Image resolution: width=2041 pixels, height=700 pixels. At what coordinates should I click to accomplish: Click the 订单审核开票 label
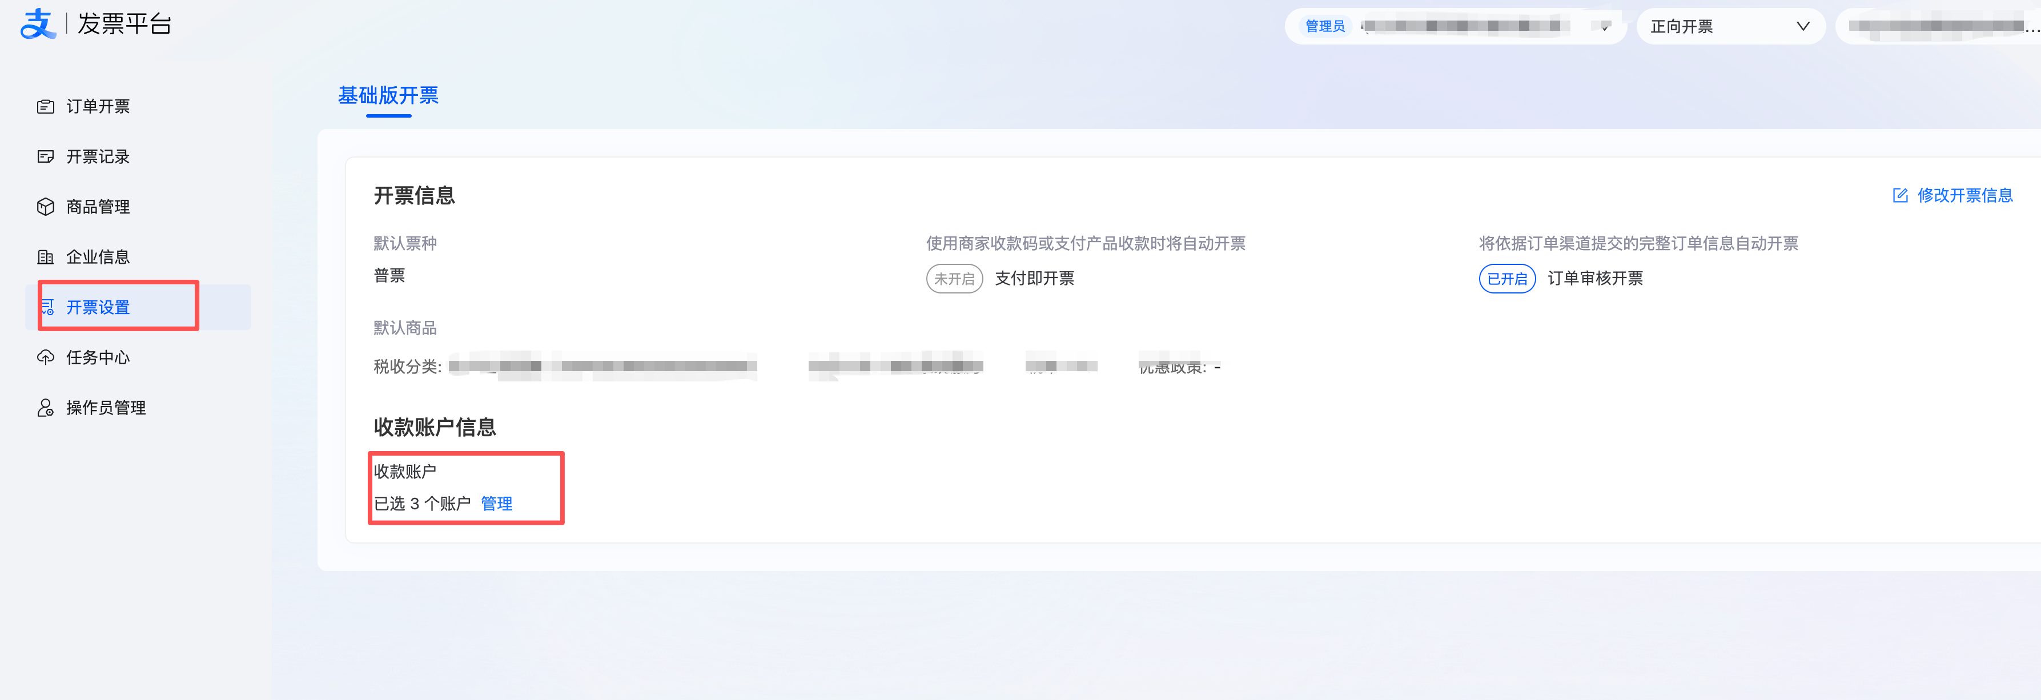click(x=1595, y=279)
